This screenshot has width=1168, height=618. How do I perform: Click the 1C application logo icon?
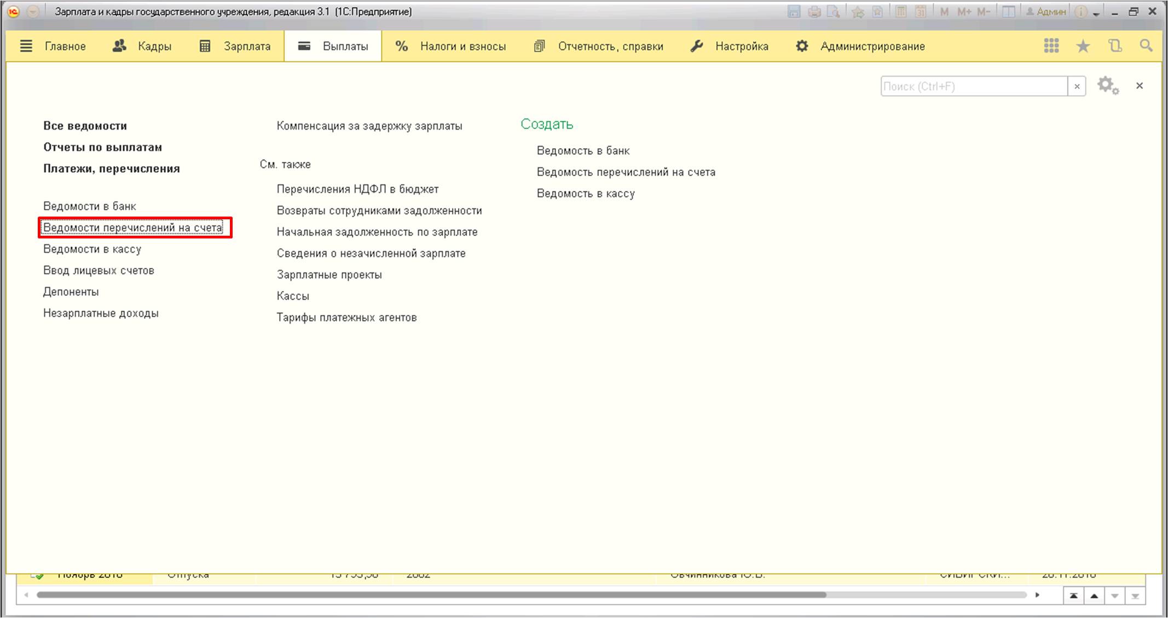tap(13, 11)
